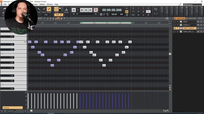
Task: Select the Edit tool wrench icon
Action: (39, 9)
